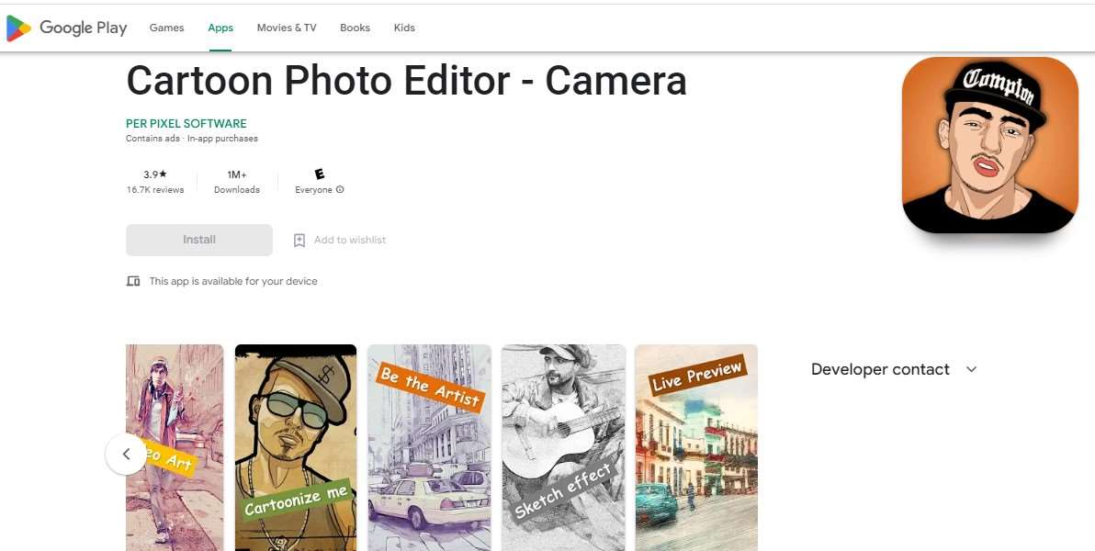View the Live Preview screenshot
This screenshot has width=1095, height=551.
pyautogui.click(x=696, y=447)
